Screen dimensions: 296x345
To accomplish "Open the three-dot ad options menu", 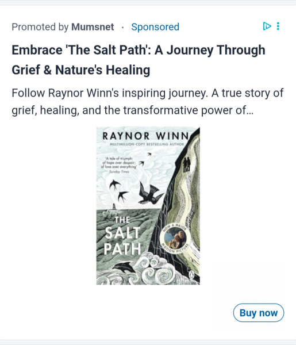I will coord(278,26).
